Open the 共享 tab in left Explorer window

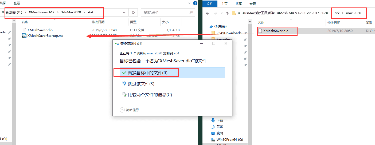pyautogui.click(x=3, y=3)
